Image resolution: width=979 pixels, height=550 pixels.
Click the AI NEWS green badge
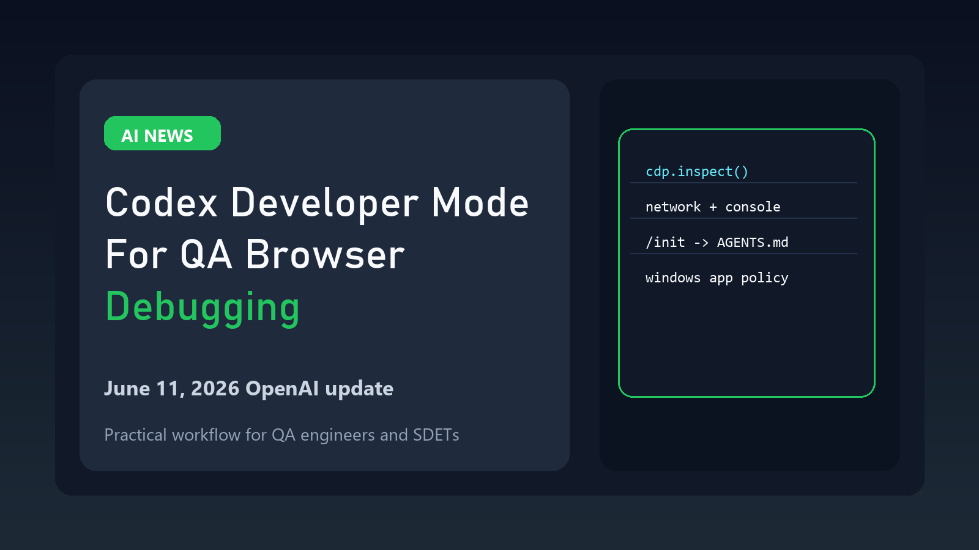tap(162, 133)
